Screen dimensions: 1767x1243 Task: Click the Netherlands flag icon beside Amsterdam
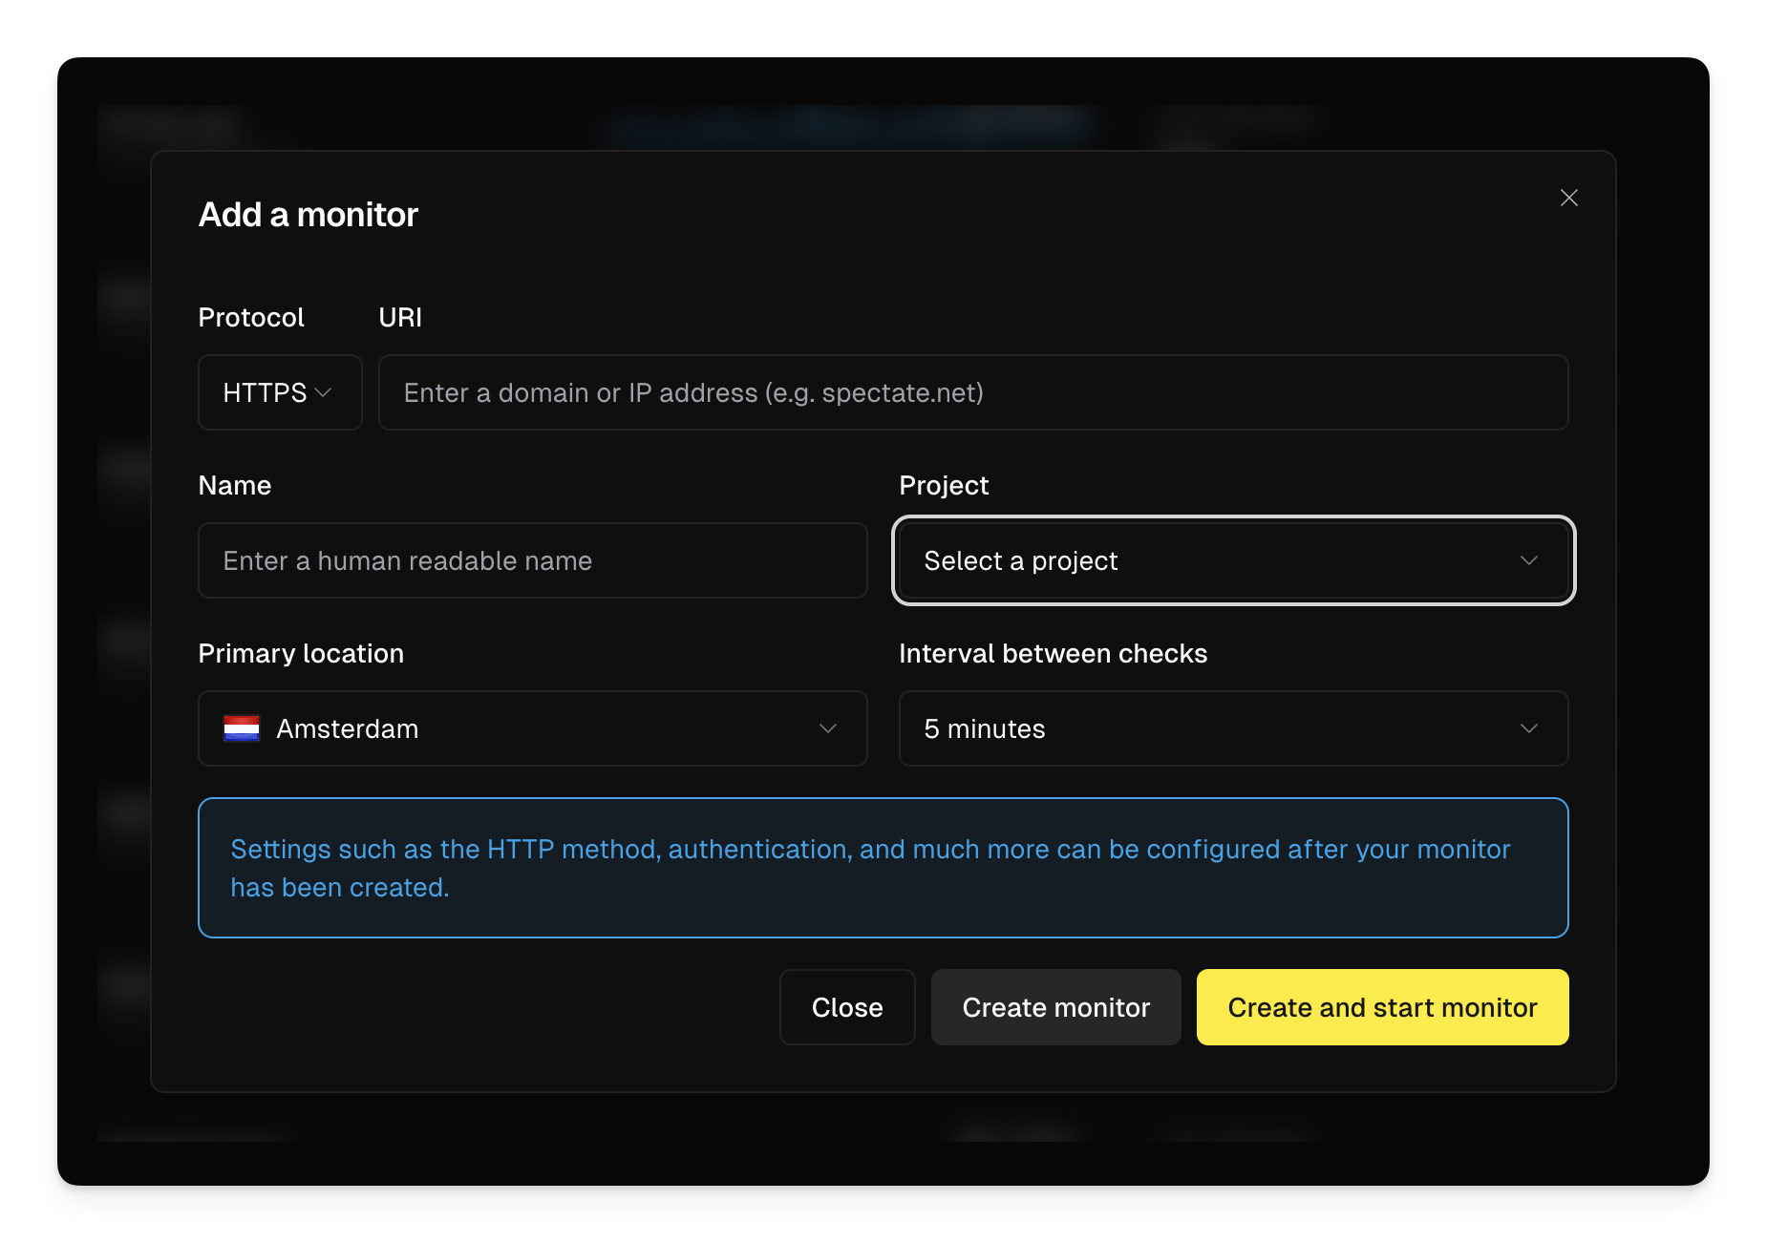coord(242,728)
